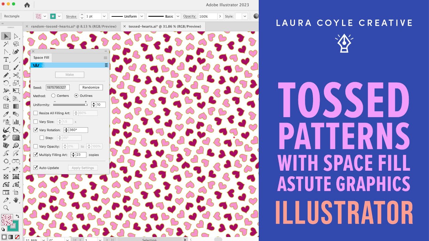
Task: Choose the Scale tool
Action: pos(16,83)
